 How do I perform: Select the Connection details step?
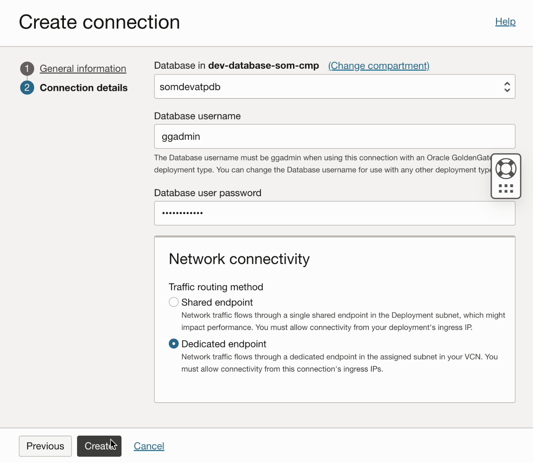point(84,87)
